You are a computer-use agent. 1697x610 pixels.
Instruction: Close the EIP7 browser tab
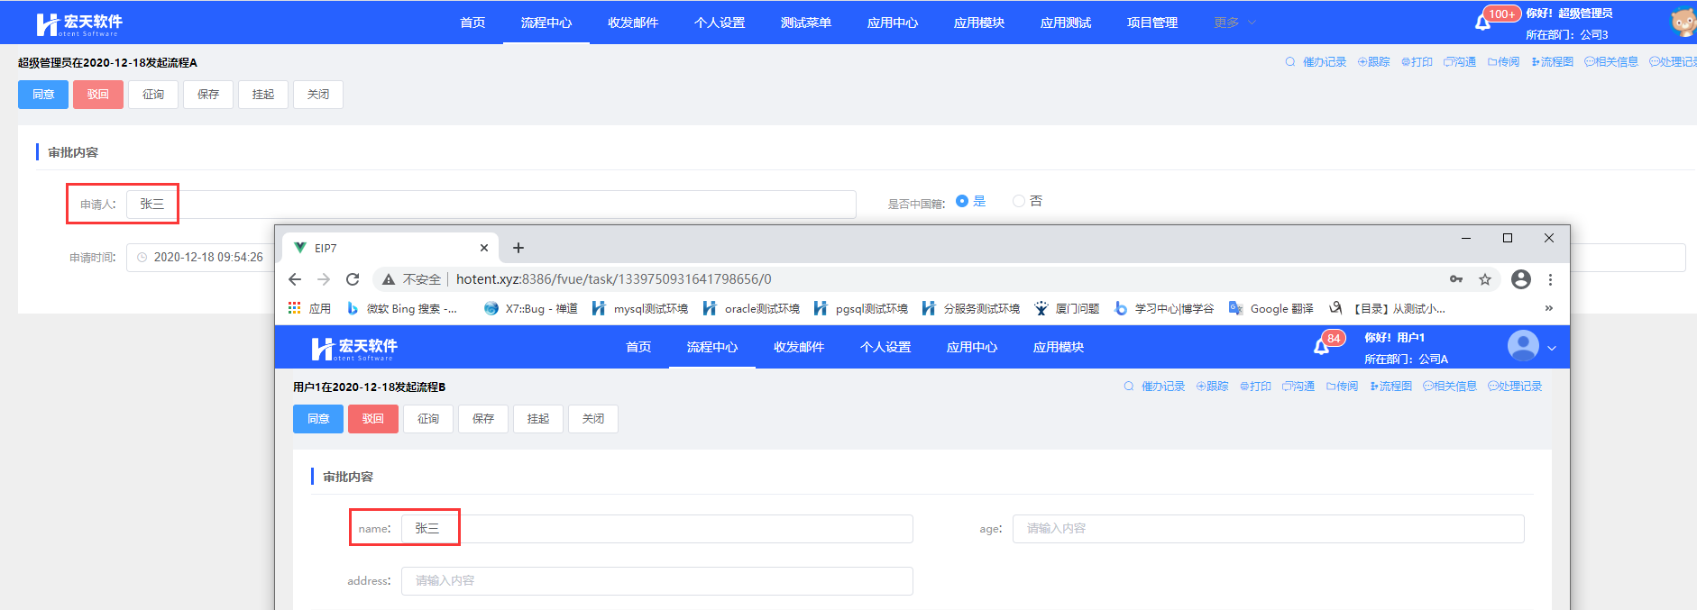(x=484, y=248)
